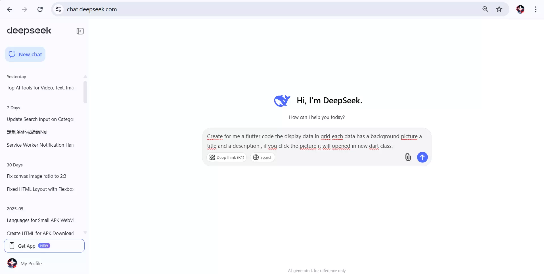This screenshot has width=544, height=274.
Task: Click the NEW badge beside Get App
Action: [44, 246]
